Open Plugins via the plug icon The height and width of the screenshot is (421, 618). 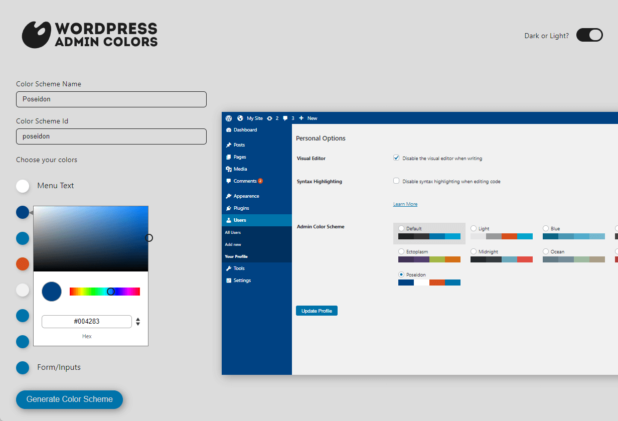[230, 208]
